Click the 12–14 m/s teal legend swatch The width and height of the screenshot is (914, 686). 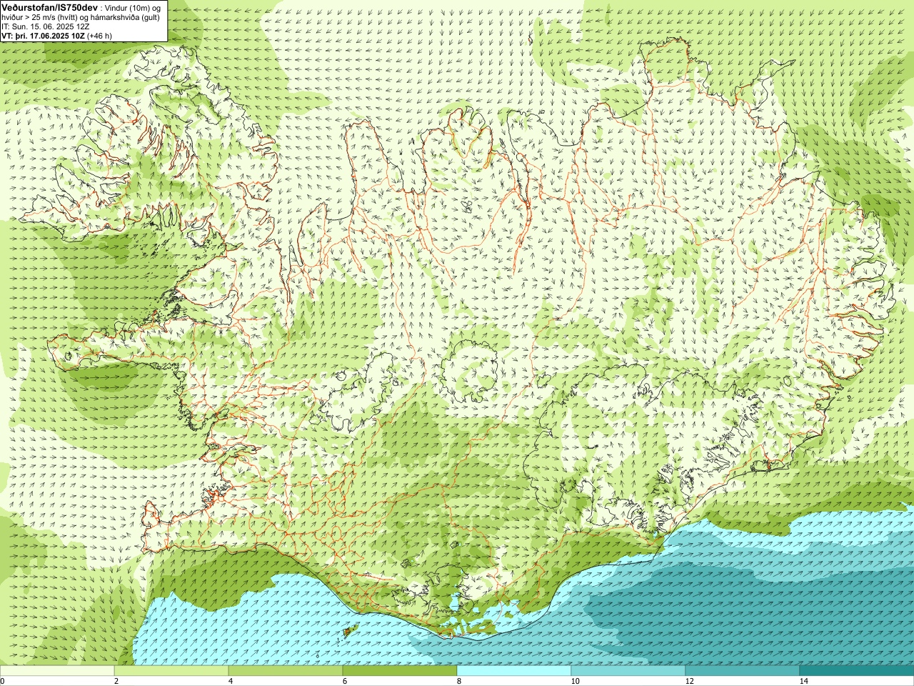coord(743,671)
